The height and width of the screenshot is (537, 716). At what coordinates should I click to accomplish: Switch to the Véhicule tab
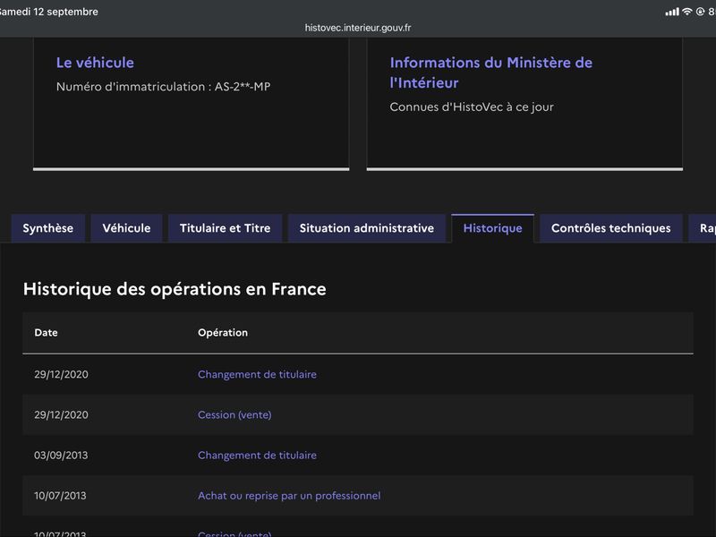[x=126, y=228]
